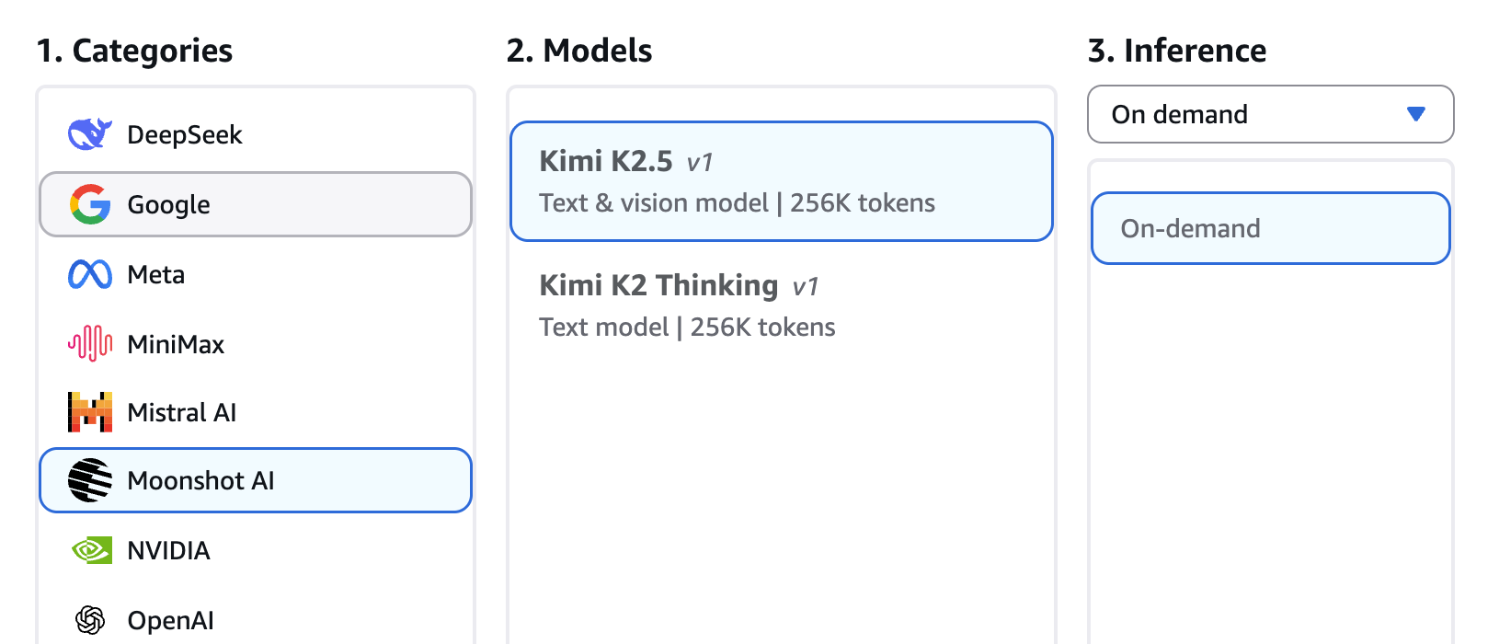
Task: Open the On demand inference dropdown
Action: 1269,114
